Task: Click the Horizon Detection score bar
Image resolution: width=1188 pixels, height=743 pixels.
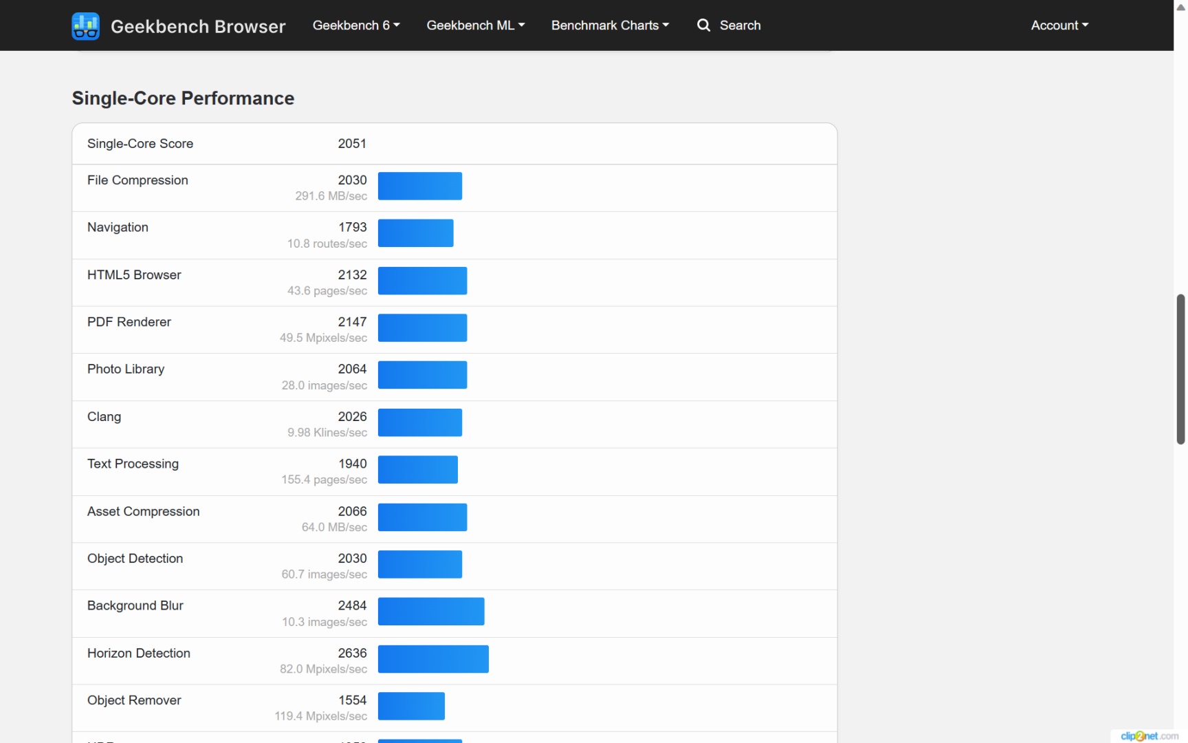Action: point(433,659)
